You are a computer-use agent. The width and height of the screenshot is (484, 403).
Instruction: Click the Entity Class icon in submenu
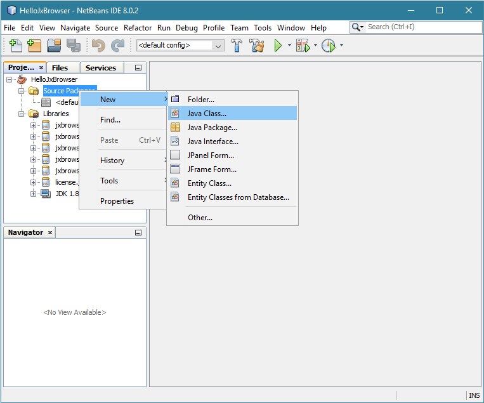coord(175,183)
